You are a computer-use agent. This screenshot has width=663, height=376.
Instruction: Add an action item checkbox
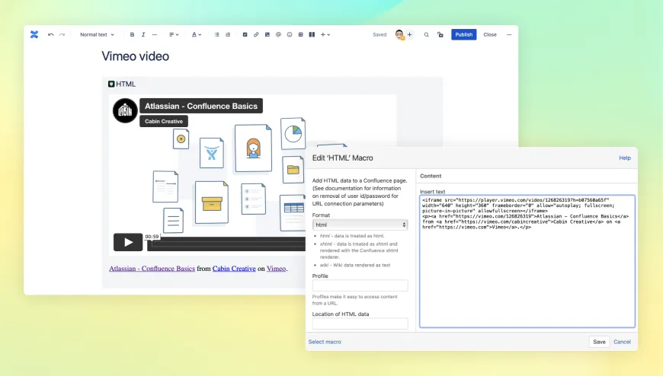[245, 34]
